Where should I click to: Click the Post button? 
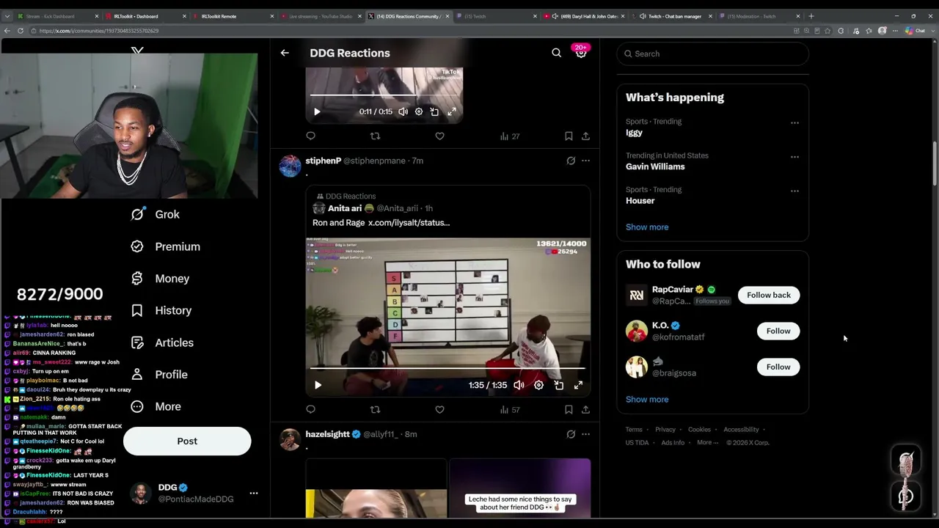[x=187, y=441]
